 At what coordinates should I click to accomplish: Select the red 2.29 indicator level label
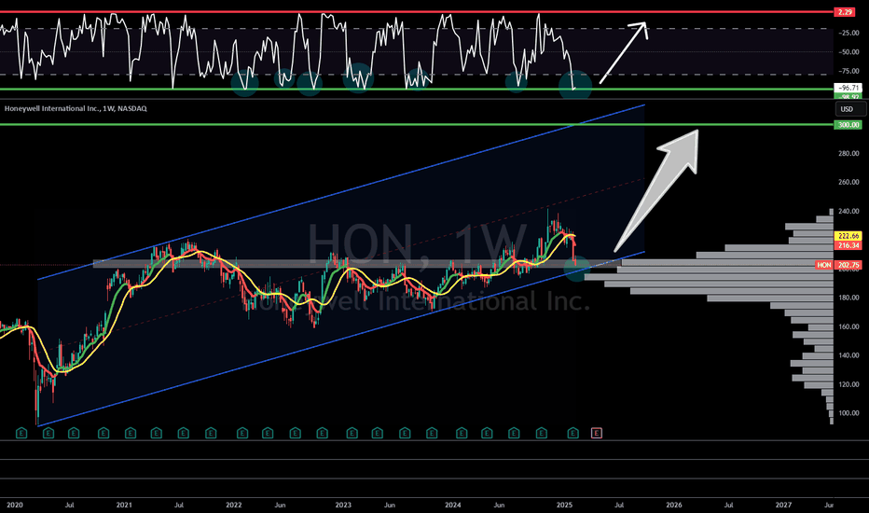coord(844,11)
